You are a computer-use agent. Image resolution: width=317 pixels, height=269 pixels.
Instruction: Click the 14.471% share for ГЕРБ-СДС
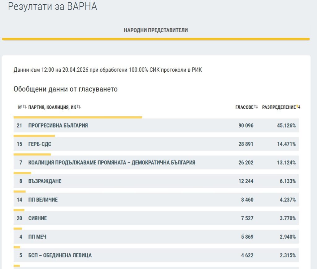point(286,144)
